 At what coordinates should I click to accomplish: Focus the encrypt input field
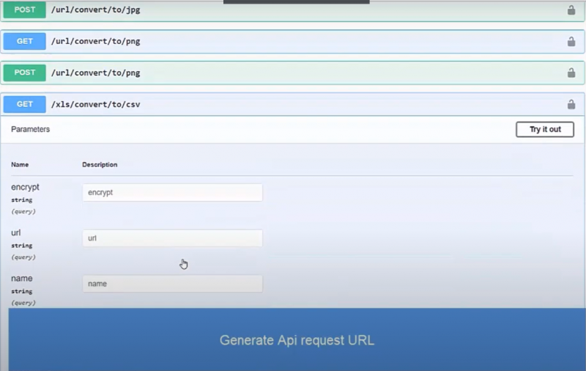pos(172,193)
